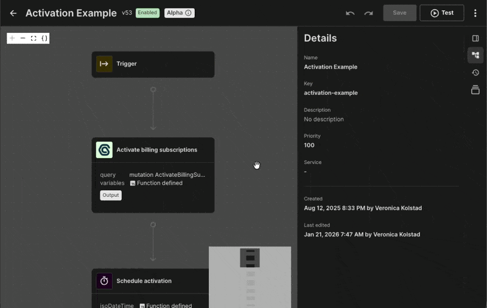
Task: Click the connector handle below Trigger node
Action: pyautogui.click(x=153, y=89)
